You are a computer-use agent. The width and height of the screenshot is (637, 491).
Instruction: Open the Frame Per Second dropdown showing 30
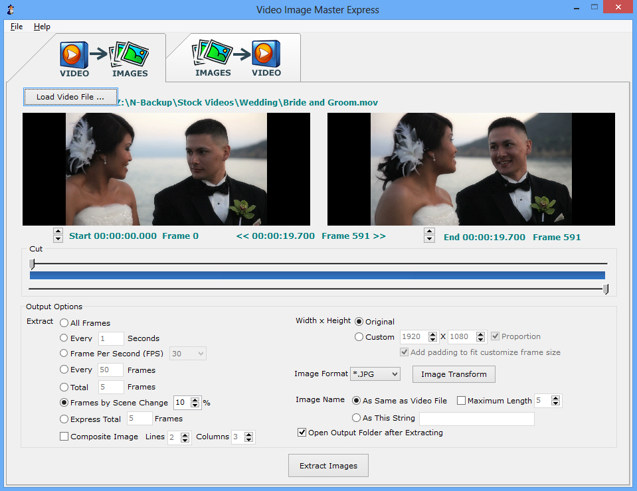pos(187,353)
